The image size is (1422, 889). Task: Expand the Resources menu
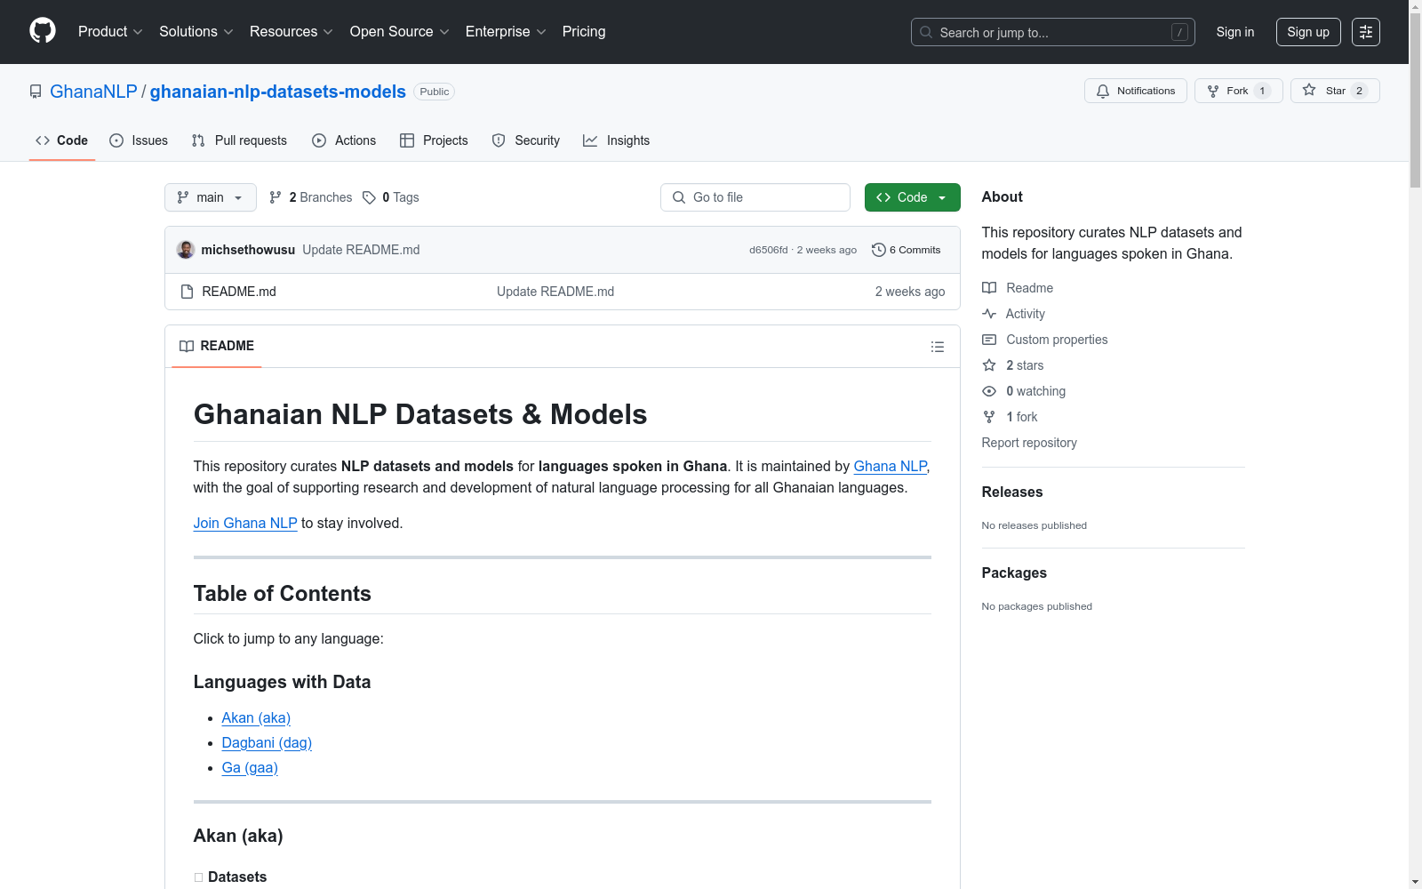tap(292, 32)
